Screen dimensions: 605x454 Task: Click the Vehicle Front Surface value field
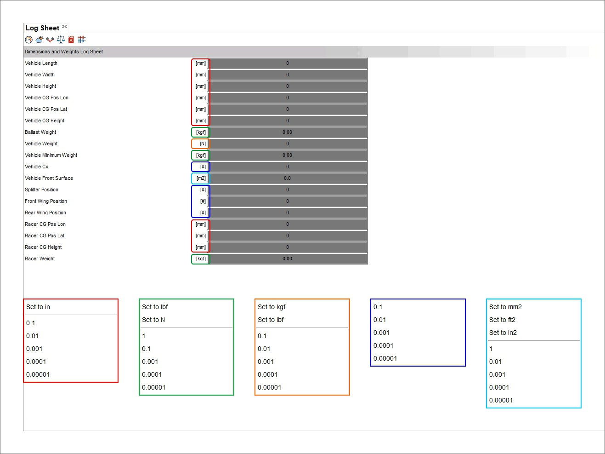[x=288, y=178]
